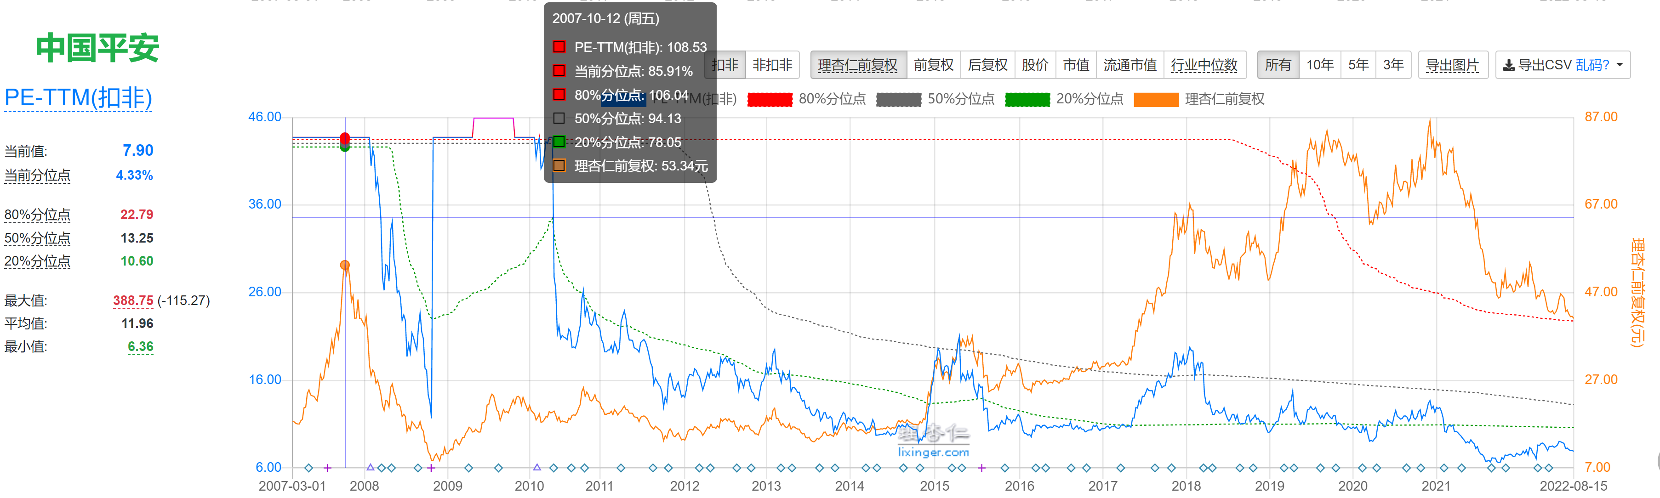Viewport: 1660px width, 498px height.
Task: Click the first diamond marker on the timeline axis
Action: pos(308,468)
